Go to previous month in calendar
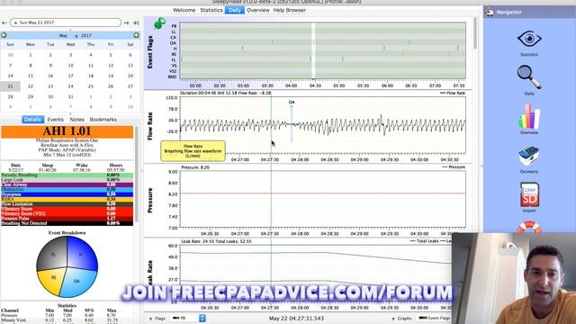 (4, 35)
